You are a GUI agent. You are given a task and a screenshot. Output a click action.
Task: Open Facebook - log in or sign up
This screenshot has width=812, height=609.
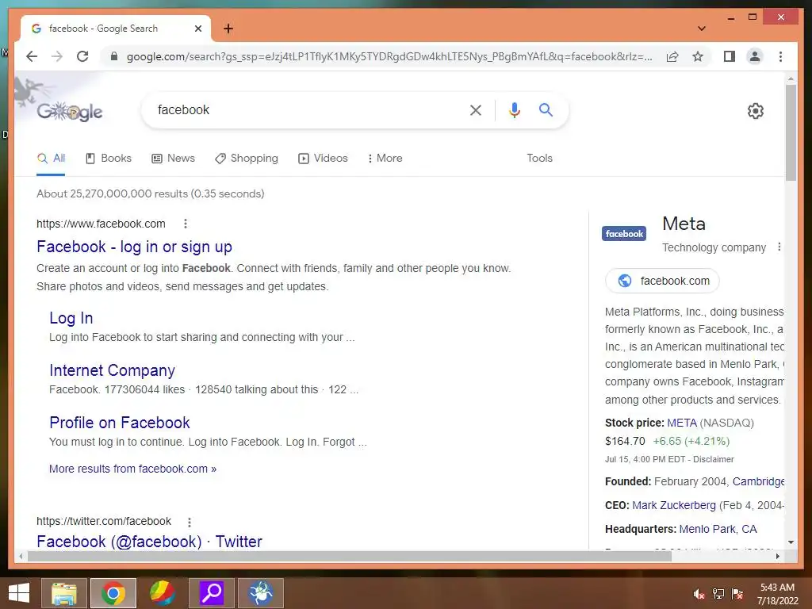135,247
